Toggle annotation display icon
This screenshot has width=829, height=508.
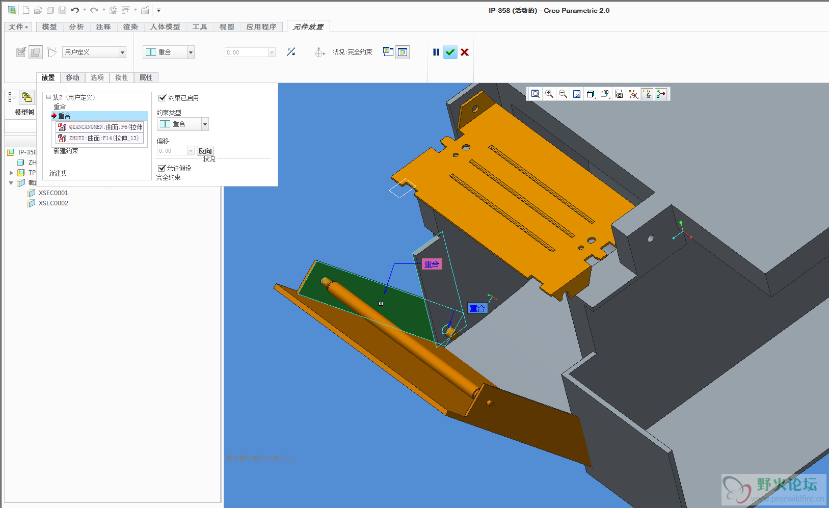(x=647, y=94)
